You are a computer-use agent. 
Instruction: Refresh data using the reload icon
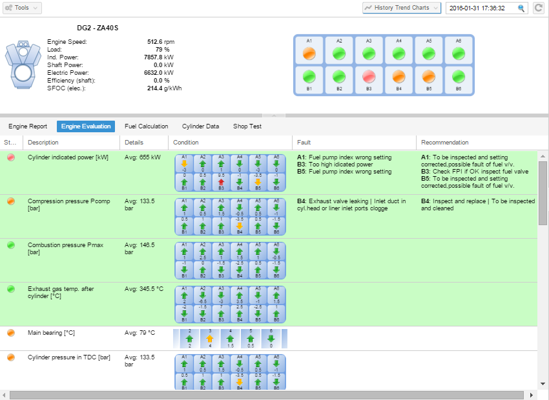click(x=540, y=8)
